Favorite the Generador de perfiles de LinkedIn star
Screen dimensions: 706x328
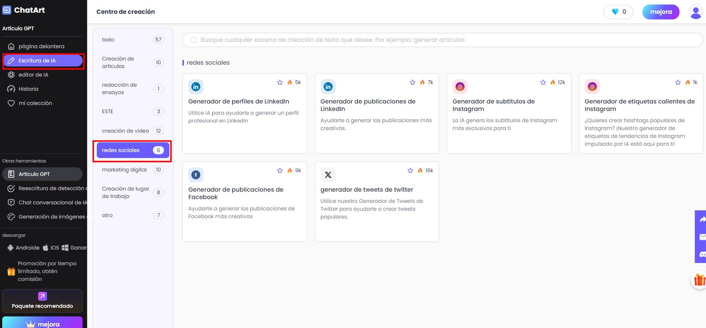coord(280,82)
